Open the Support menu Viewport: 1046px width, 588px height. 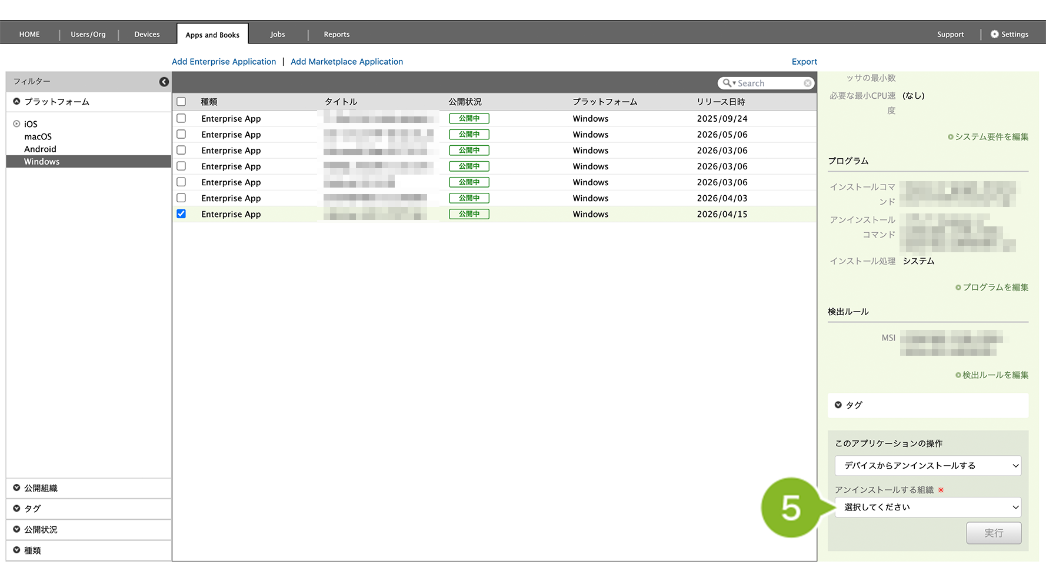tap(950, 35)
